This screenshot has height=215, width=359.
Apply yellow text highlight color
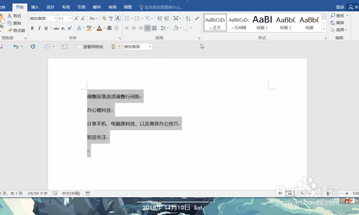[89, 28]
